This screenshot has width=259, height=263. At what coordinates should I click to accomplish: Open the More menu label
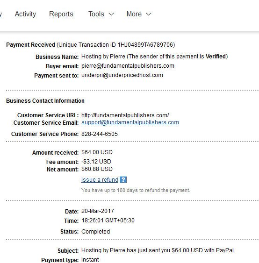tap(134, 14)
